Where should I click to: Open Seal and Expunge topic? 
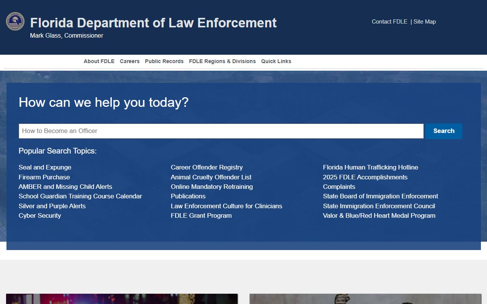45,167
